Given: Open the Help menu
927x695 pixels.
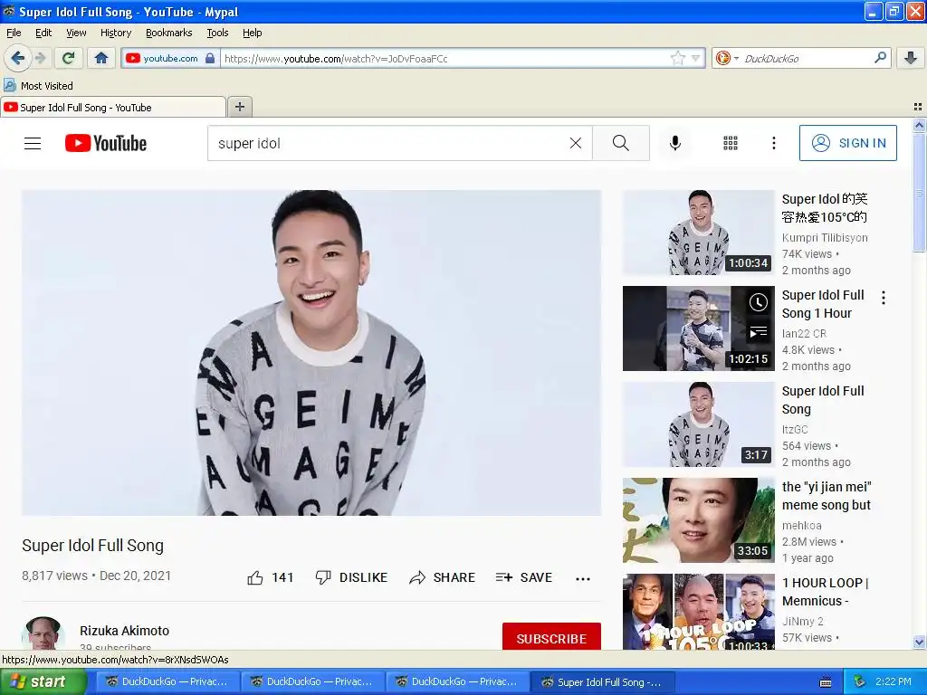Looking at the screenshot, I should click(x=253, y=33).
